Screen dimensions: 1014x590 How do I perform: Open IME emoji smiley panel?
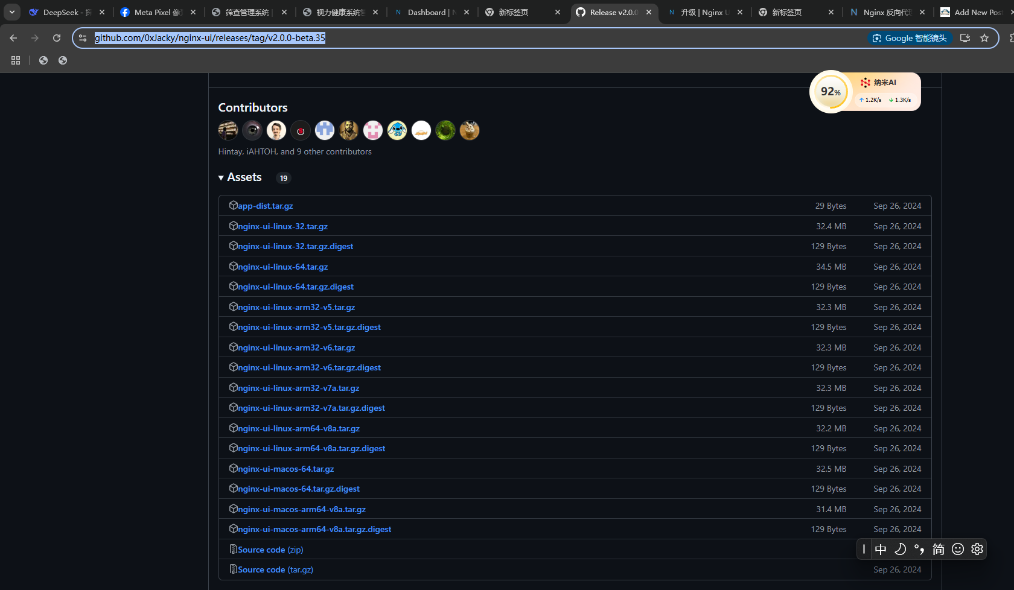tap(958, 549)
